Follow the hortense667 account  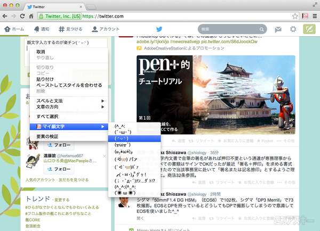point(59,169)
